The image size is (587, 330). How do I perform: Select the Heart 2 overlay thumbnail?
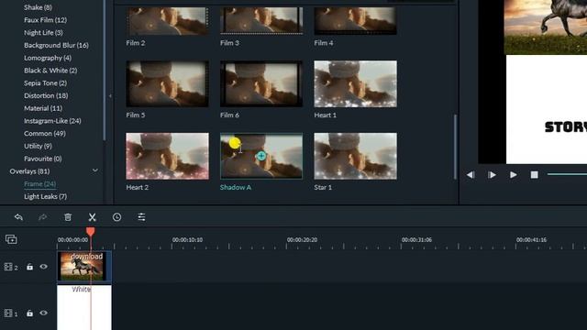tap(167, 156)
